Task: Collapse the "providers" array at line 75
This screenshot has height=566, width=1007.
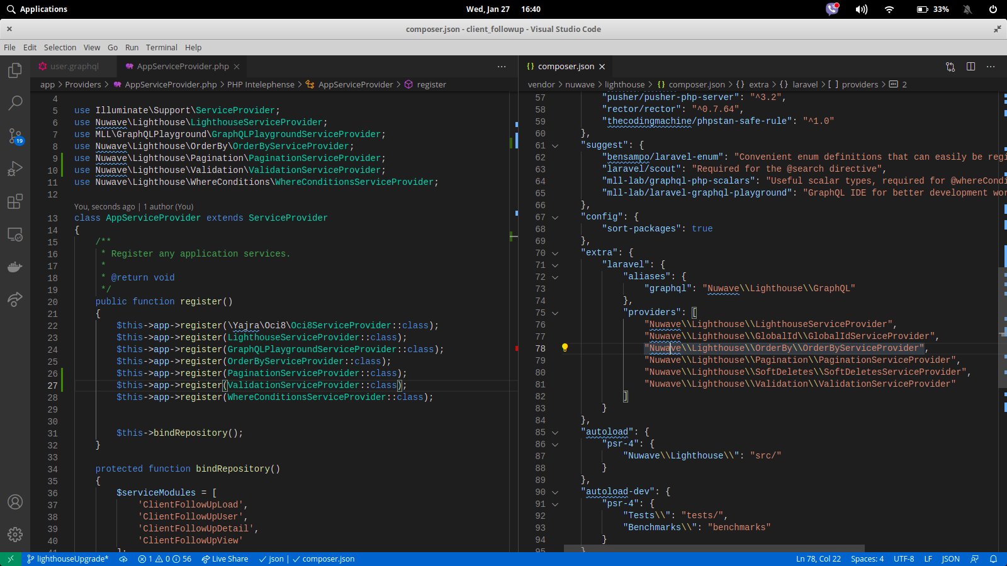Action: tap(555, 313)
